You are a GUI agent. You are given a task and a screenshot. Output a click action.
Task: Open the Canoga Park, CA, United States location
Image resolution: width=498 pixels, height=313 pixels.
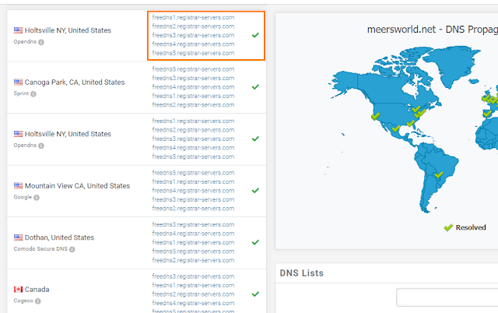pyautogui.click(x=75, y=83)
